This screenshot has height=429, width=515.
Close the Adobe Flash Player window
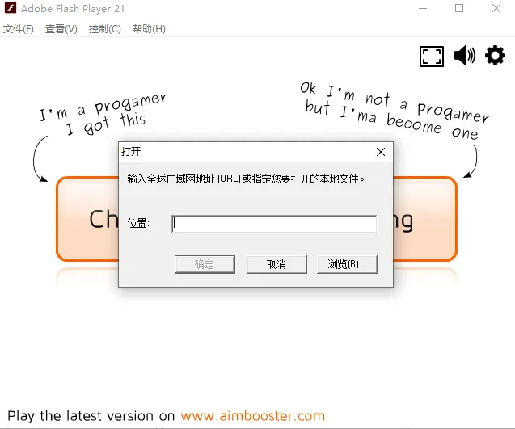[496, 8]
